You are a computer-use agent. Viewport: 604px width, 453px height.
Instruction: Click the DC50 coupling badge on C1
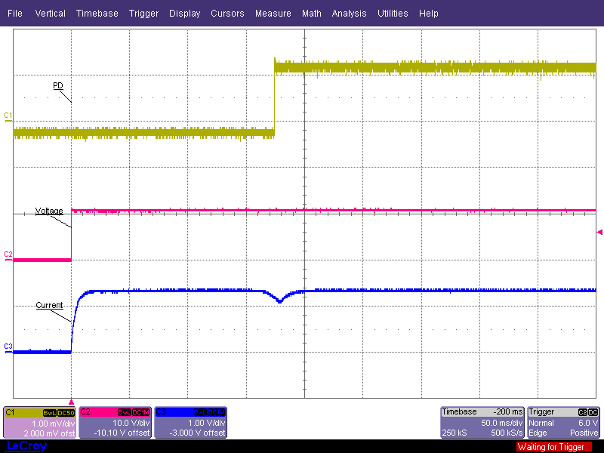[66, 413]
